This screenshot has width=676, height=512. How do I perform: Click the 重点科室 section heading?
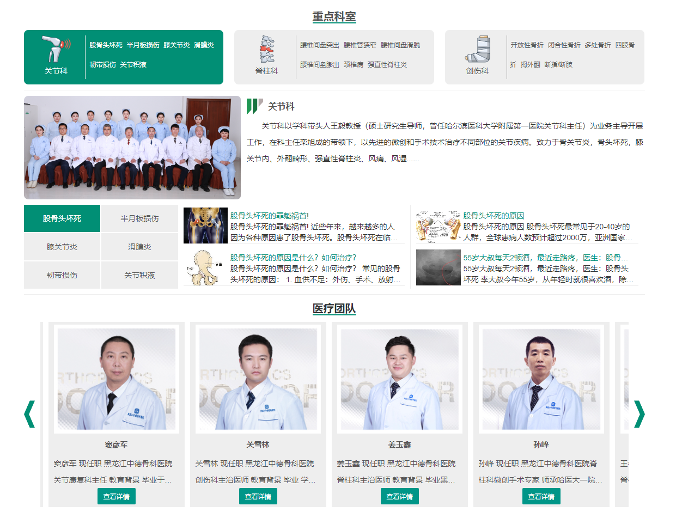tap(334, 17)
